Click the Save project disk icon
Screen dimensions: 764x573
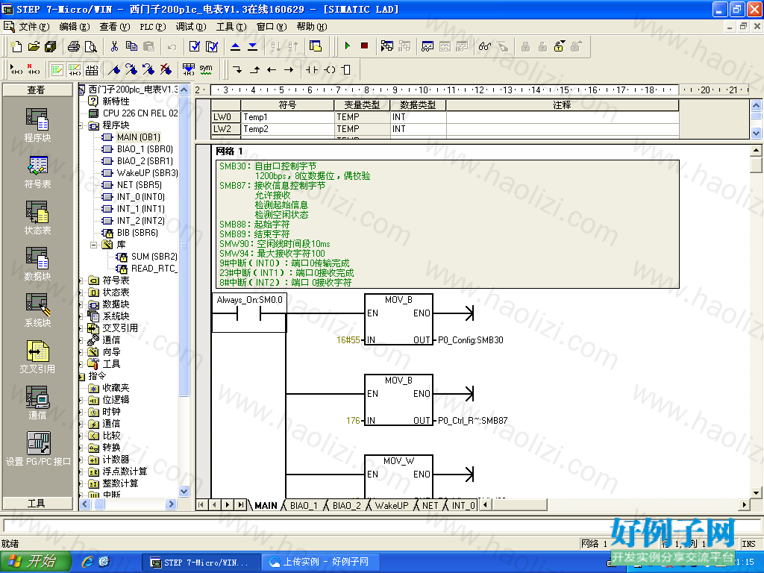[x=50, y=46]
